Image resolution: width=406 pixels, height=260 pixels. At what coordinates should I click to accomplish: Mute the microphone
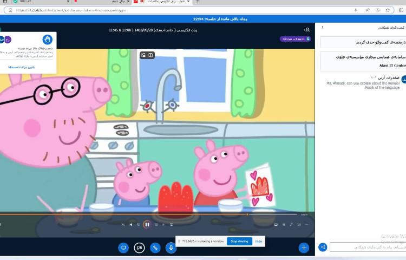pyautogui.click(x=171, y=248)
